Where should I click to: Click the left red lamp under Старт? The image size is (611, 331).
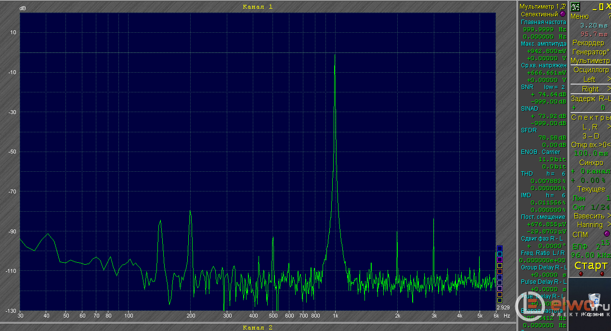pos(581,274)
